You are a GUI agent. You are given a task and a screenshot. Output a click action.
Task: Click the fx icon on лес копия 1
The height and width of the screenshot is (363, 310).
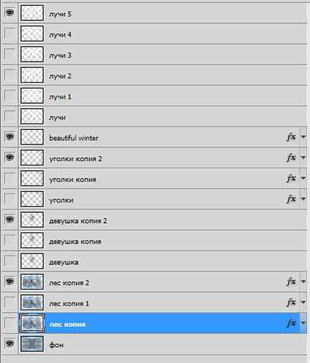click(291, 302)
